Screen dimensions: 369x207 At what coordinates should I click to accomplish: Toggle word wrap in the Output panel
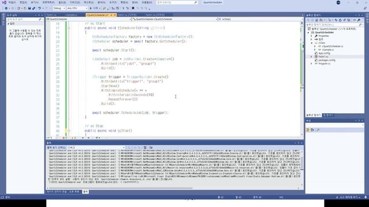[151, 148]
